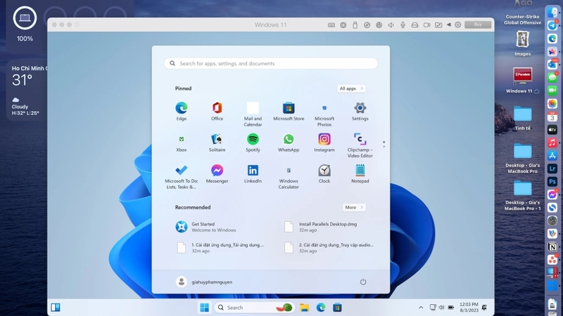The image size is (563, 316).
Task: Open File Explorer from taskbar
Action: tap(305, 308)
